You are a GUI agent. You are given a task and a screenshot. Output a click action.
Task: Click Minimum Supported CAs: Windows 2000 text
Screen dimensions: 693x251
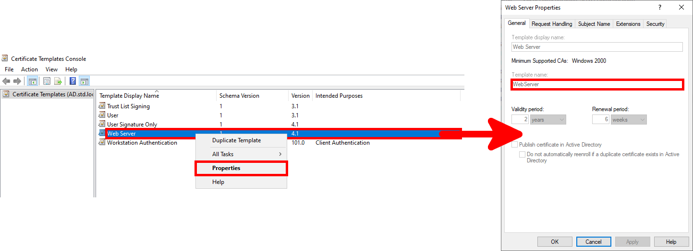click(559, 61)
